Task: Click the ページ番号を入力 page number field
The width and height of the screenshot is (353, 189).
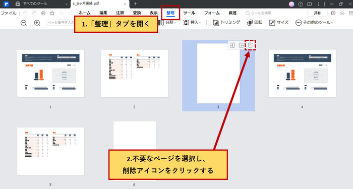Action: click(61, 23)
